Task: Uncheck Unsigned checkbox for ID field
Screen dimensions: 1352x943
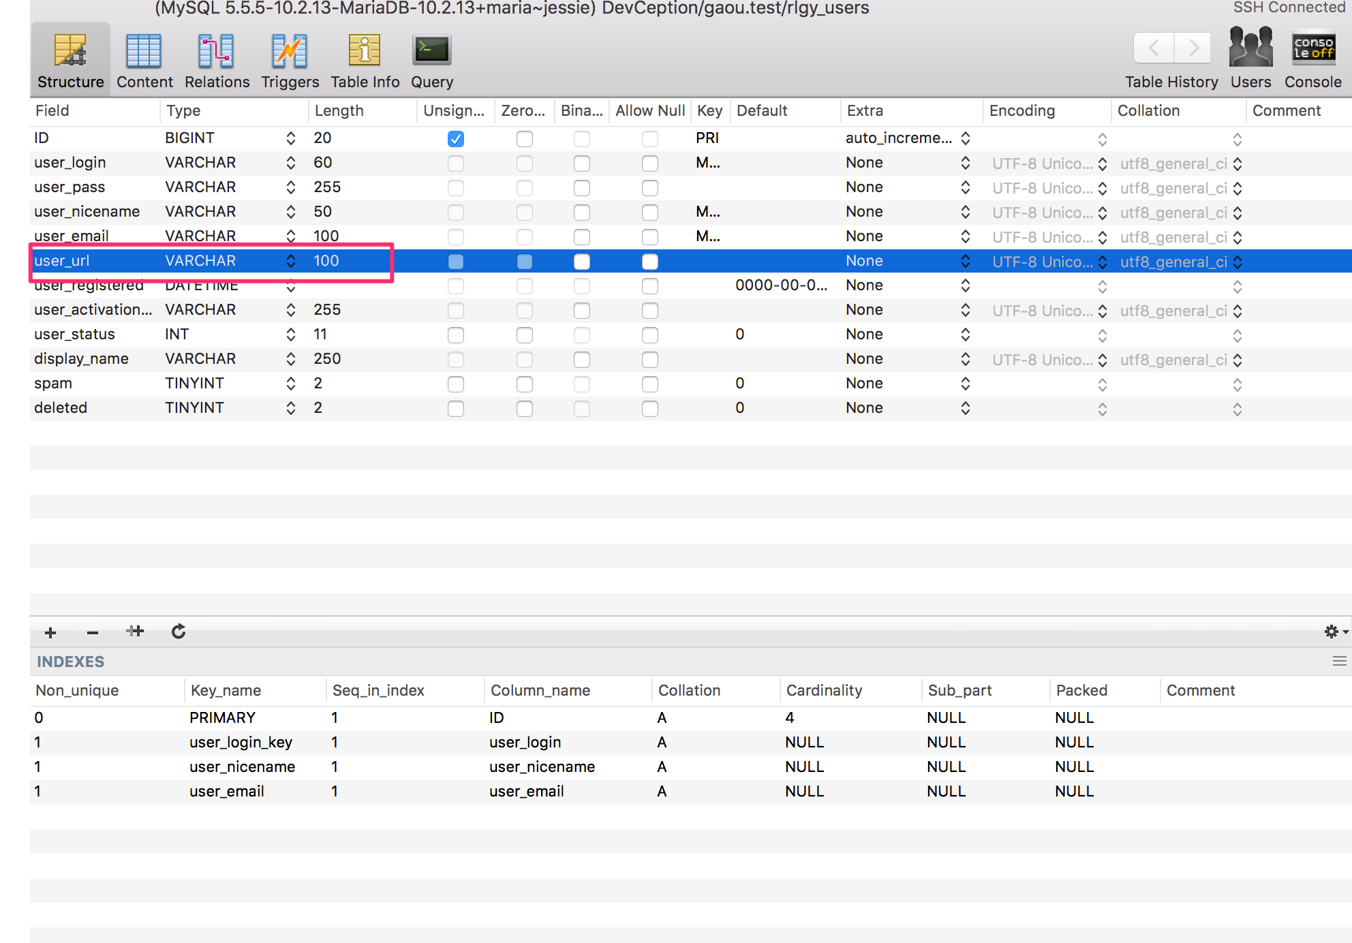Action: tap(456, 139)
